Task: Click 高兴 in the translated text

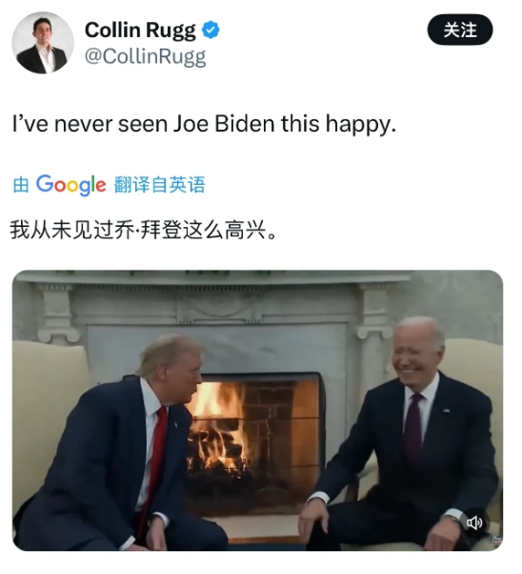Action: [245, 230]
